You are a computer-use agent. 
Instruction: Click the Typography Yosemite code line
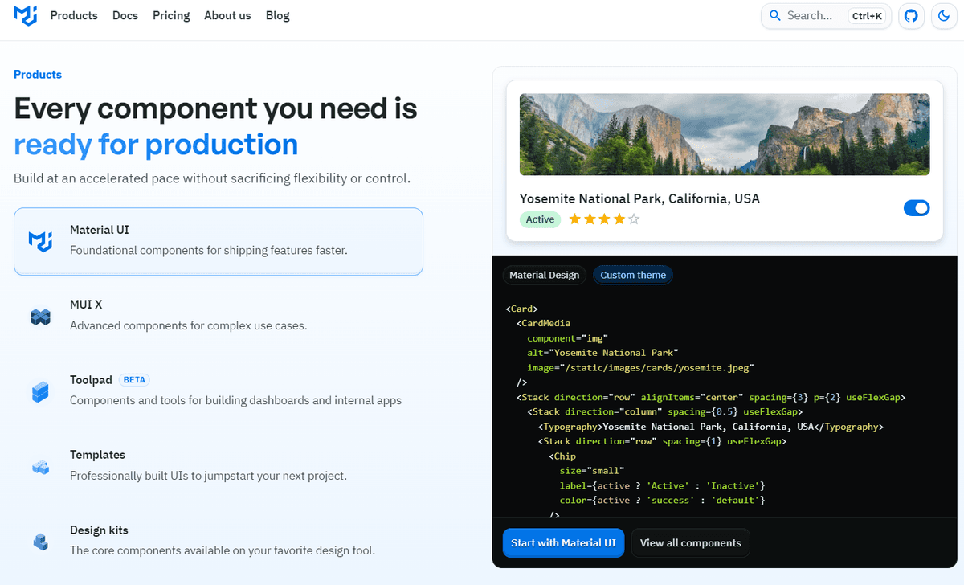coord(711,427)
